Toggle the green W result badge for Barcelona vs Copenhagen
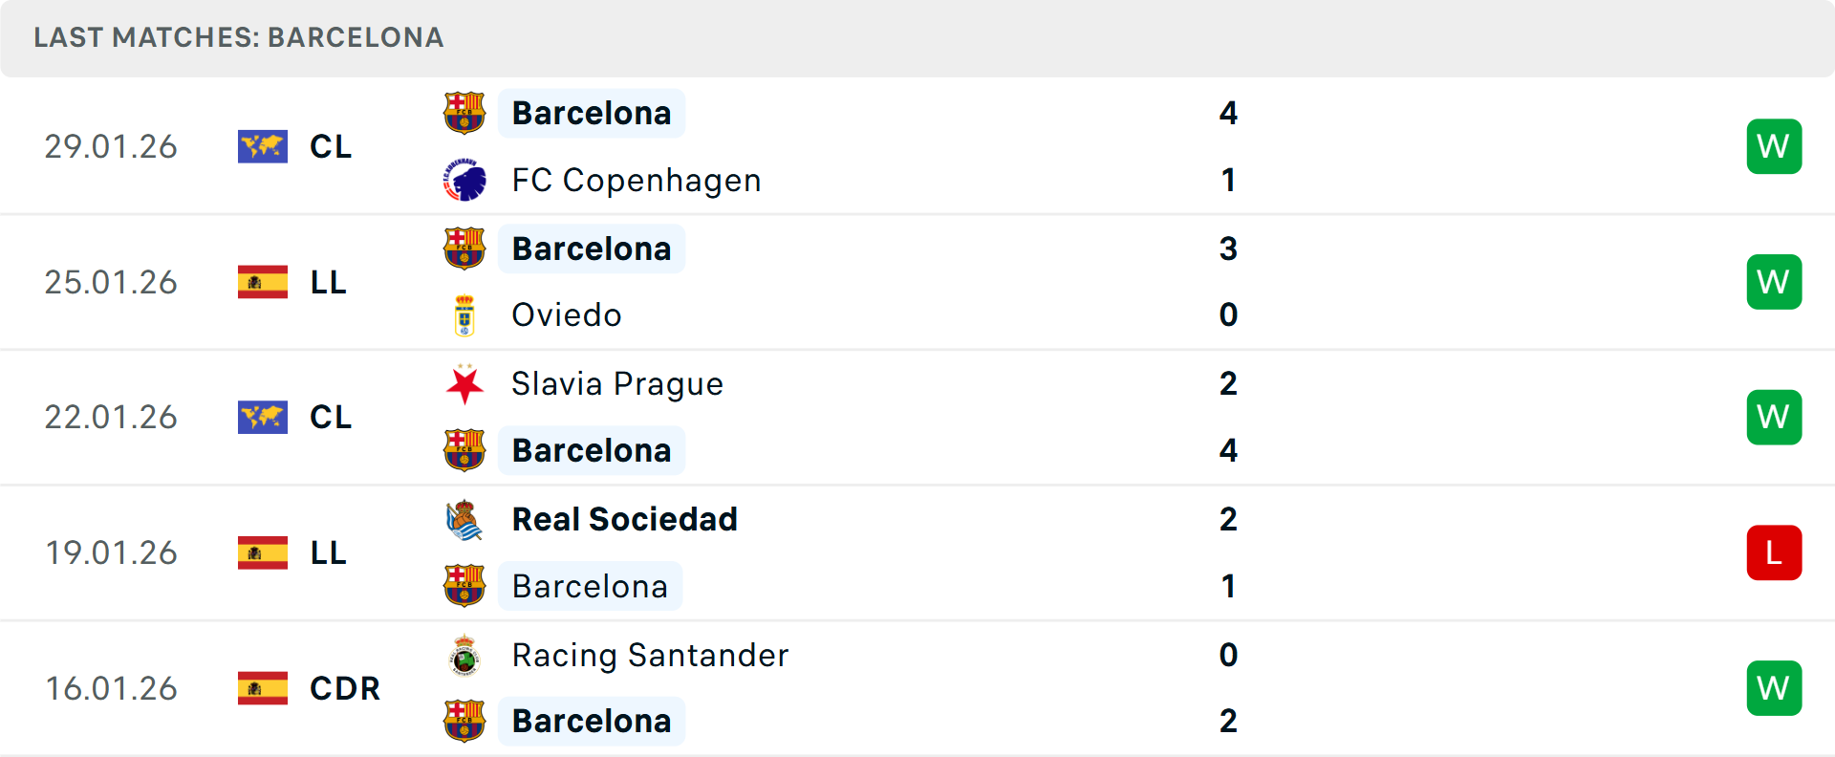 click(1774, 146)
